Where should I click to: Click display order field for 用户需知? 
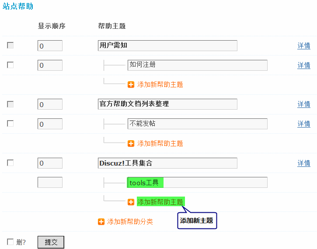[50, 46]
